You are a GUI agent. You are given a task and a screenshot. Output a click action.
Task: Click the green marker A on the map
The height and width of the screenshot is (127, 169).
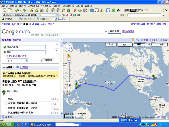click(x=77, y=86)
